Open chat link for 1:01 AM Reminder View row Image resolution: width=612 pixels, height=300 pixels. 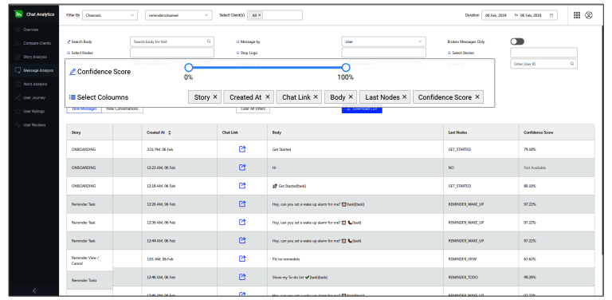pyautogui.click(x=242, y=259)
